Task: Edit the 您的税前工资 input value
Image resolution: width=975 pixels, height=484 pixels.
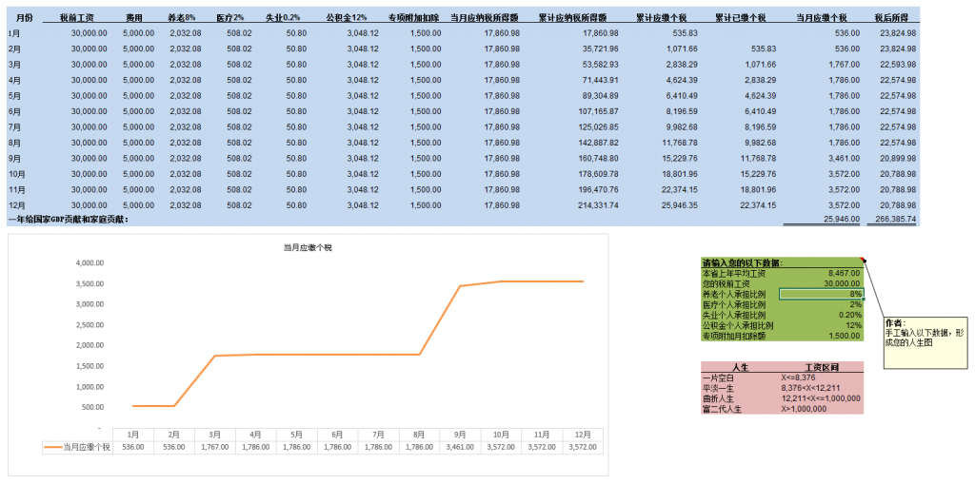Action: pos(844,283)
